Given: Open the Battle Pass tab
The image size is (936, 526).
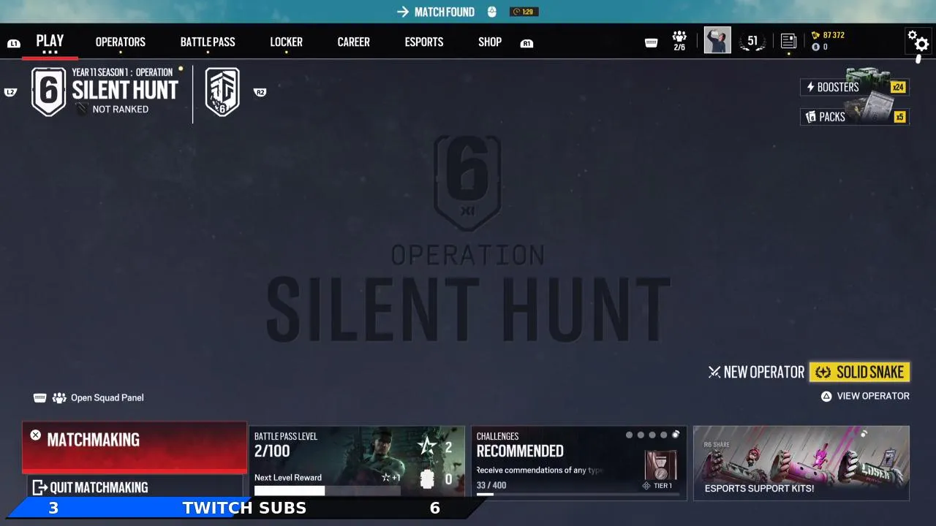Looking at the screenshot, I should [x=208, y=42].
